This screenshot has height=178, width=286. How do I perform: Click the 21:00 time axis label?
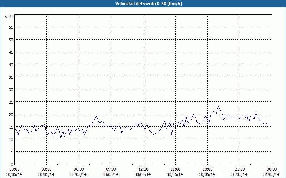coord(240,169)
